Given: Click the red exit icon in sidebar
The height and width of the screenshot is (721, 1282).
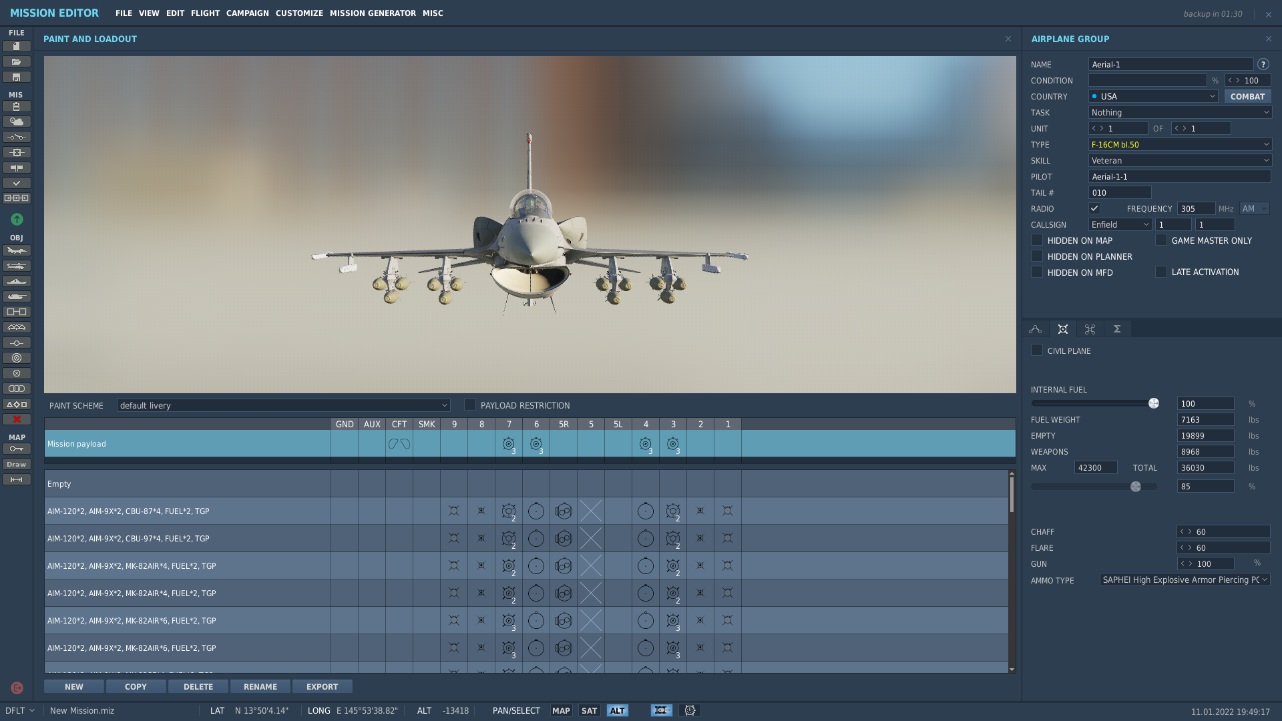Looking at the screenshot, I should pyautogui.click(x=17, y=688).
